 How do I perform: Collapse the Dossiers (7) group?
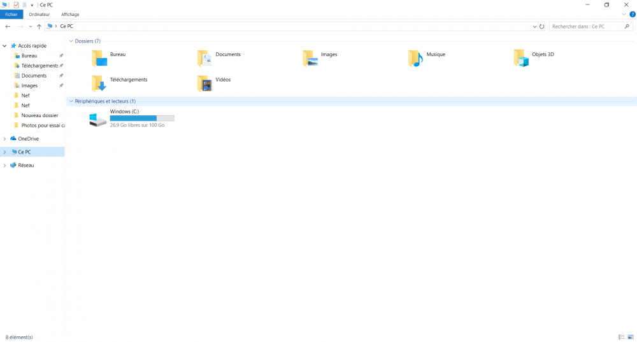(71, 41)
